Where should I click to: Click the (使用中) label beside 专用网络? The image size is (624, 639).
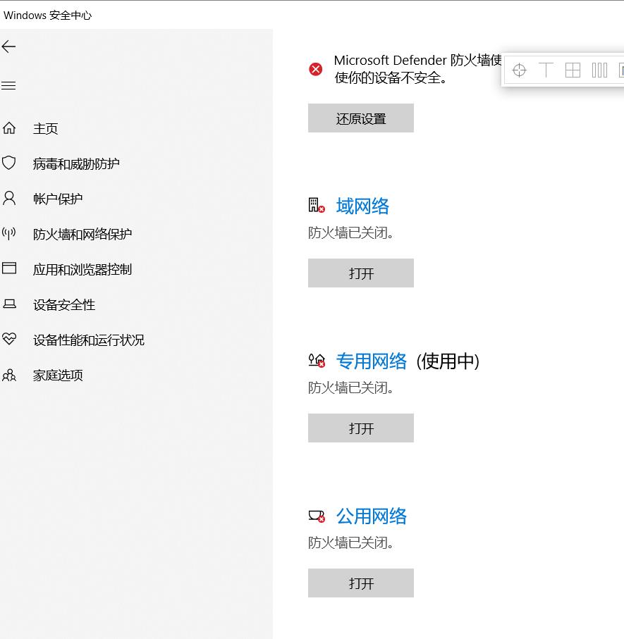[x=448, y=361]
